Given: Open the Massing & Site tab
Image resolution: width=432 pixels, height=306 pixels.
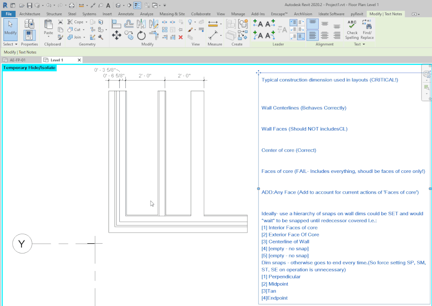Looking at the screenshot, I should point(172,14).
